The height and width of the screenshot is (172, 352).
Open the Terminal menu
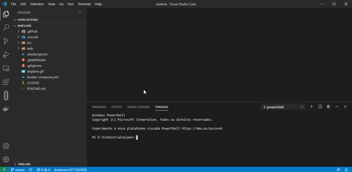tap(84, 4)
